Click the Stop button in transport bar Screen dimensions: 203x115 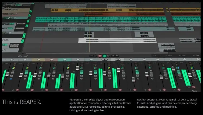pos(113,56)
